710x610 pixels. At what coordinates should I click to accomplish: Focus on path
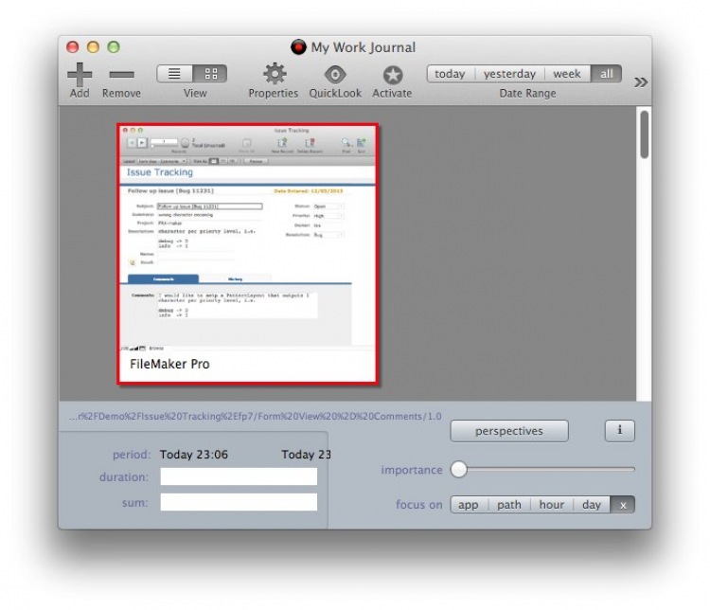509,505
